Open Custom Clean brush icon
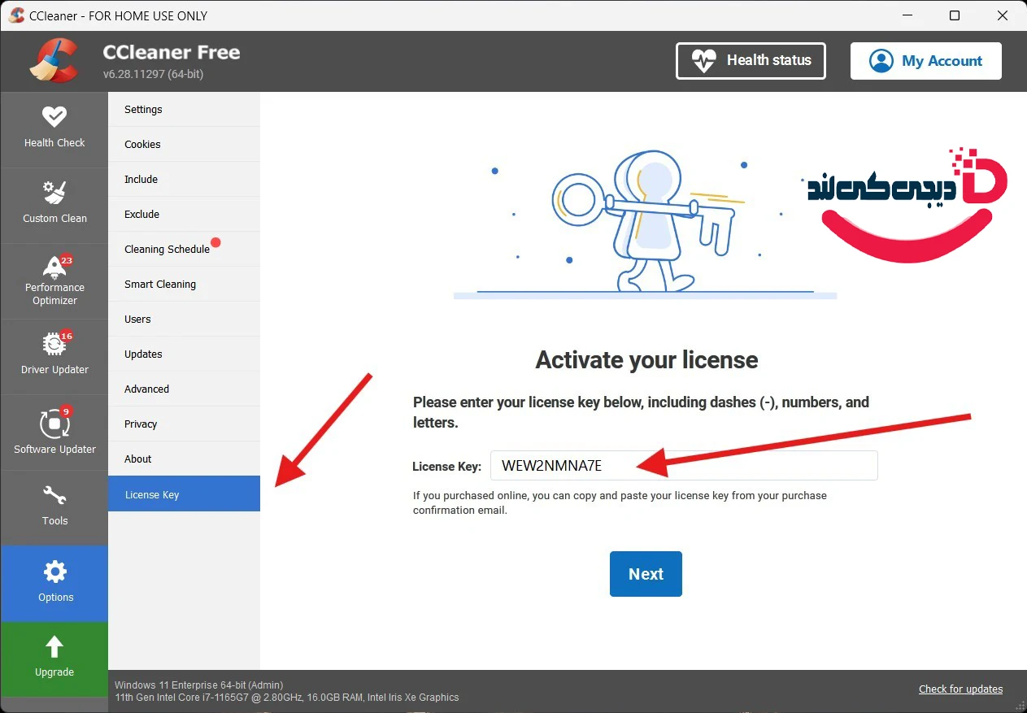Viewport: 1027px width, 713px height. [x=54, y=192]
